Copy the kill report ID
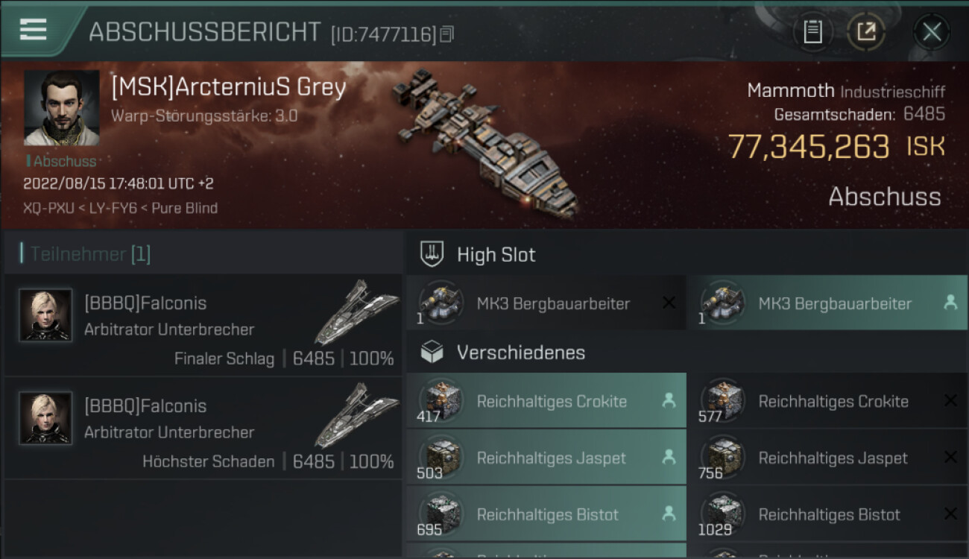 click(446, 34)
